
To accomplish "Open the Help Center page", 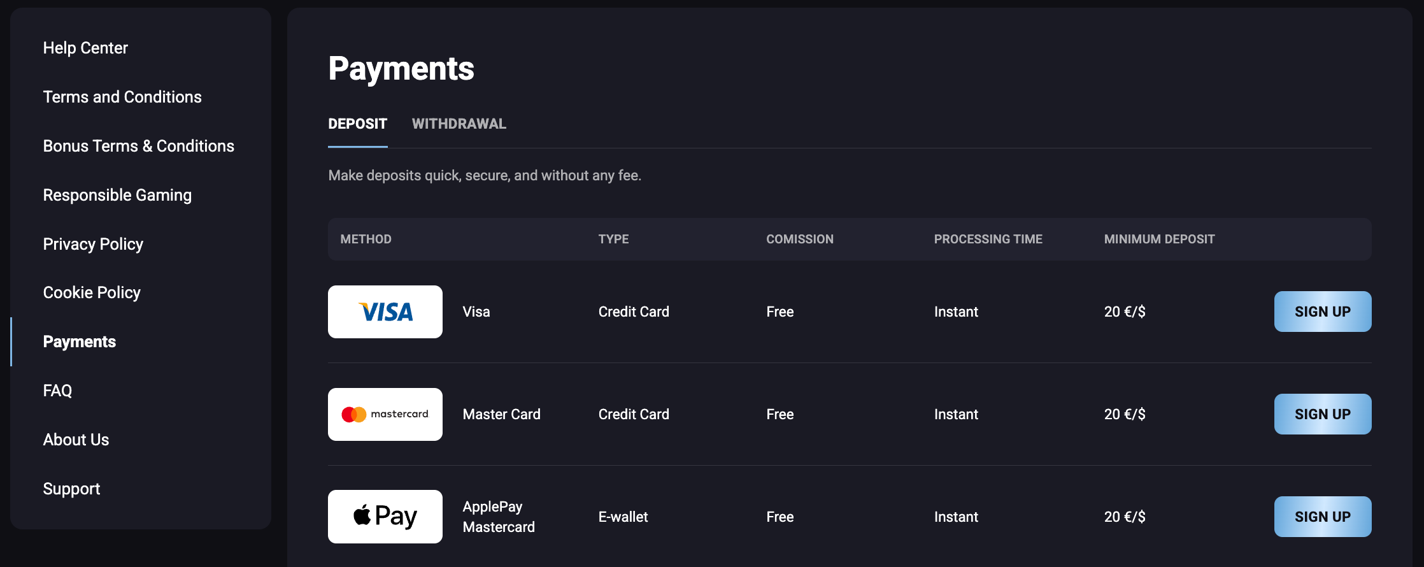I will coord(85,47).
